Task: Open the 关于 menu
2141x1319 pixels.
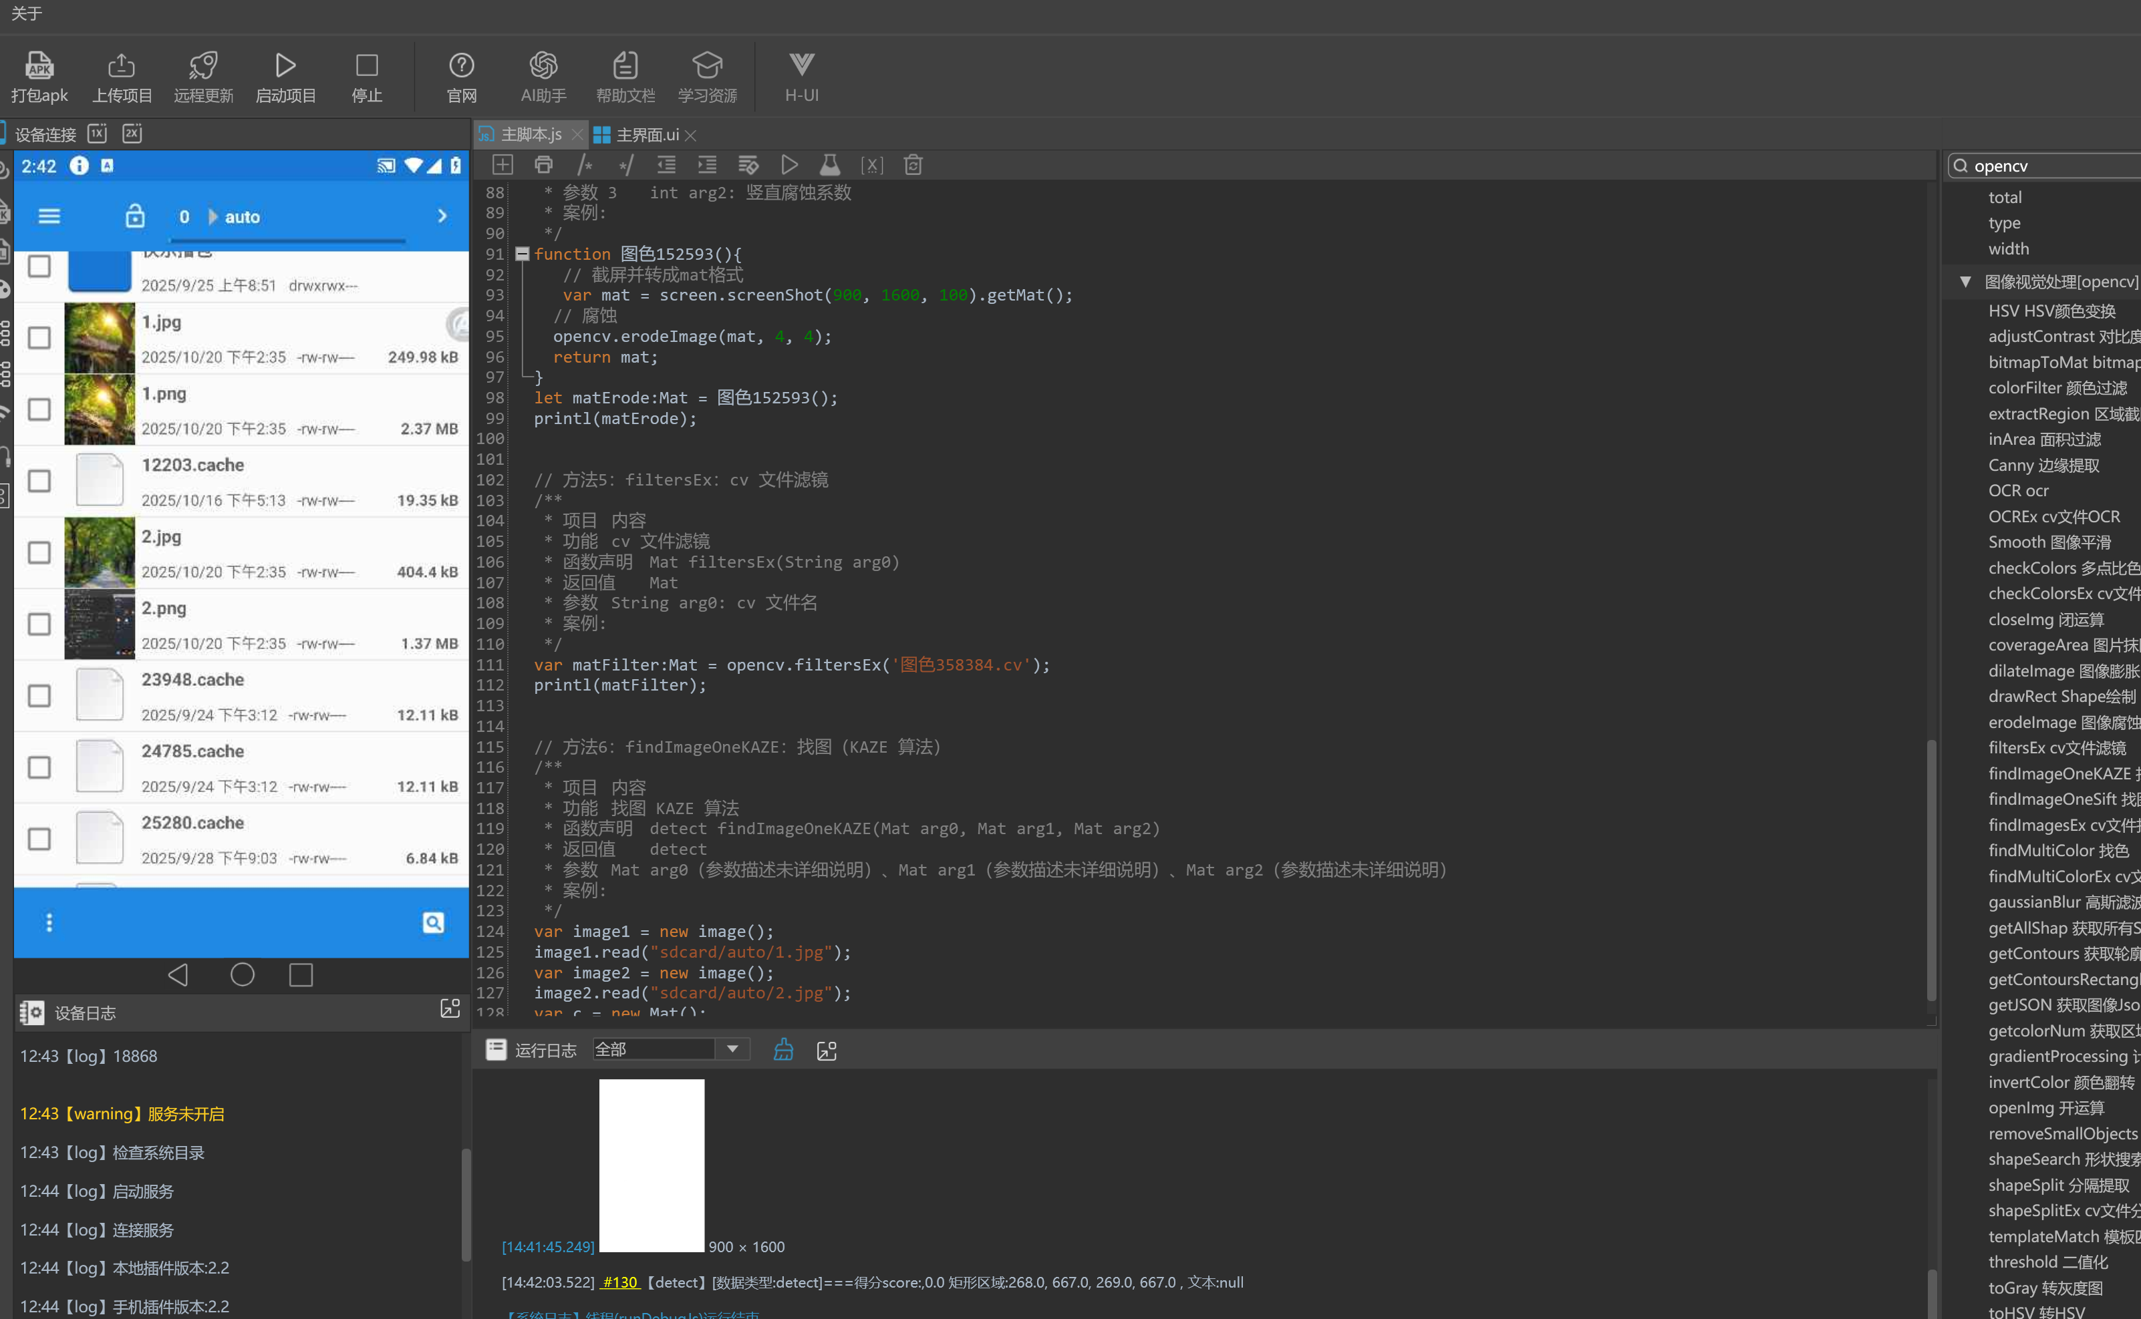Action: (26, 13)
